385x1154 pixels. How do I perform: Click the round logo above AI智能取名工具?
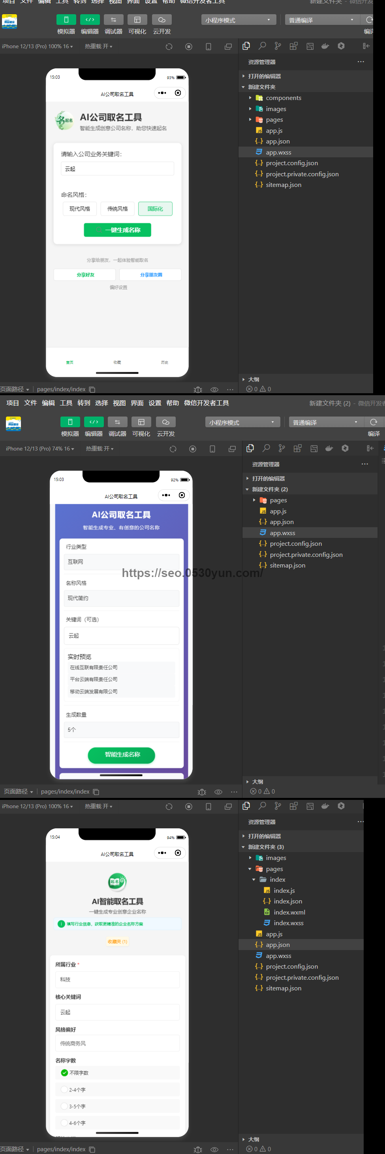[117, 882]
